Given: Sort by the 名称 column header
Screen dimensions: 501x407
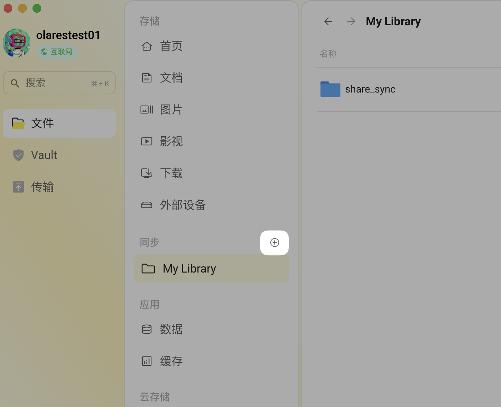Looking at the screenshot, I should [328, 54].
